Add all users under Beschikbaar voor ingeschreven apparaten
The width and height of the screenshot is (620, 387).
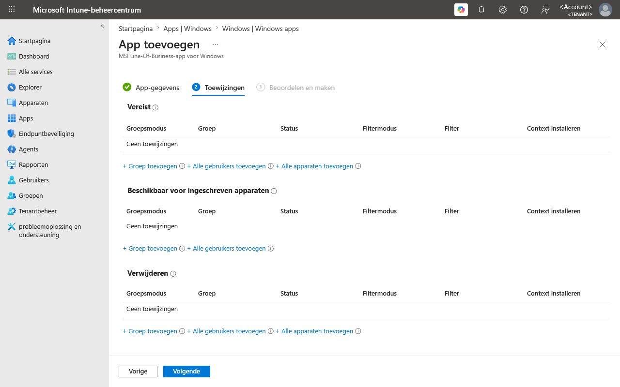click(227, 249)
